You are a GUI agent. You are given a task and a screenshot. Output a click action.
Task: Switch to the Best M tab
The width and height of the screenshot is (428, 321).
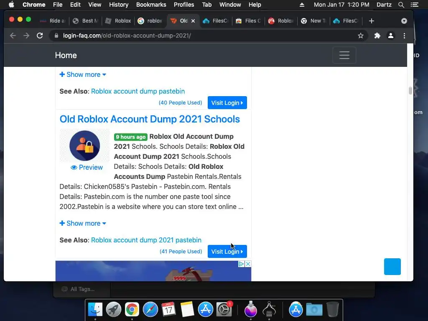tap(85, 21)
